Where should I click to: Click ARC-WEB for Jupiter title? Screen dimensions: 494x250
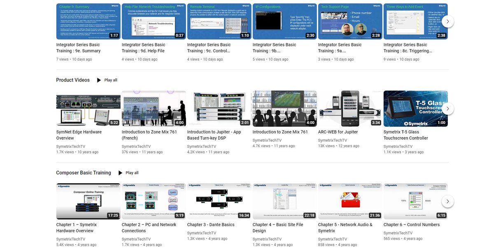[x=338, y=132]
